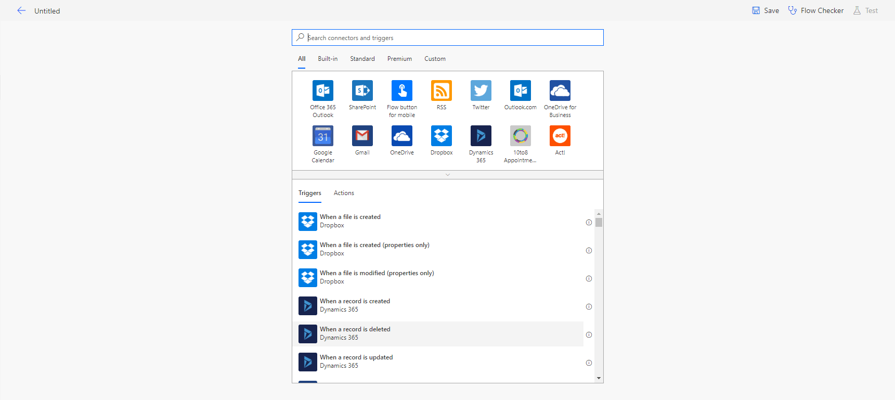The width and height of the screenshot is (895, 400).
Task: Choose the SharePoint connector icon
Action: 362,91
